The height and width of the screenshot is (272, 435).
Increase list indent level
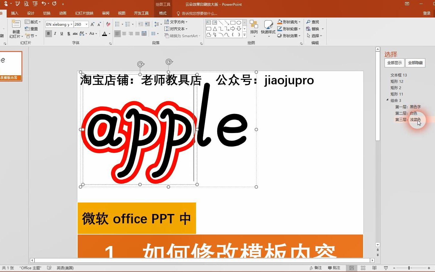(x=147, y=24)
